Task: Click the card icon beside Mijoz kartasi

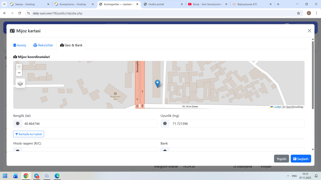Action: pos(12,31)
